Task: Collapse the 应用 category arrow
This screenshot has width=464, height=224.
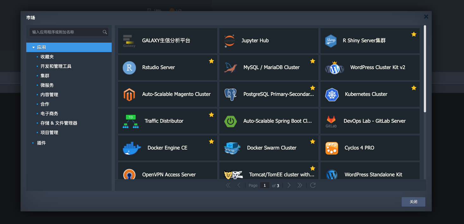Action: tap(34, 48)
